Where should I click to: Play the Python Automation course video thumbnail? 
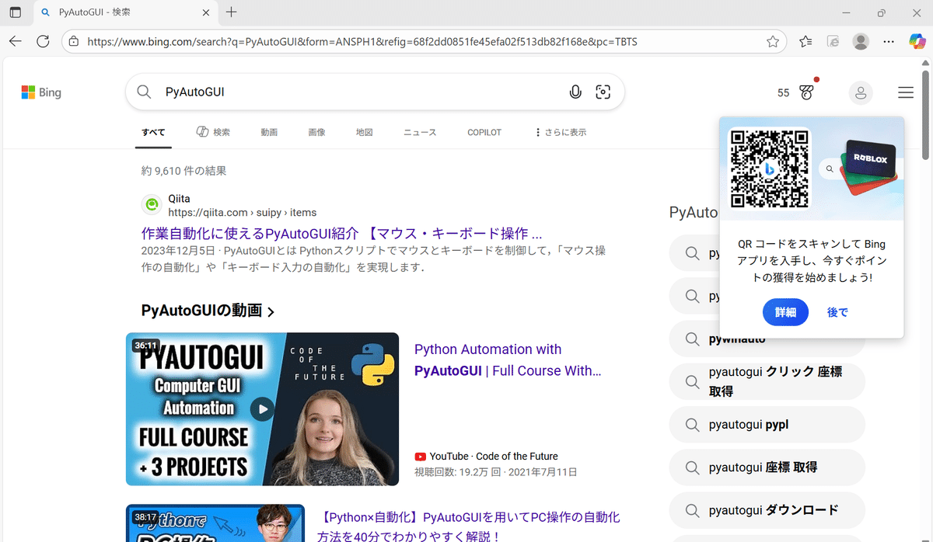click(x=264, y=409)
